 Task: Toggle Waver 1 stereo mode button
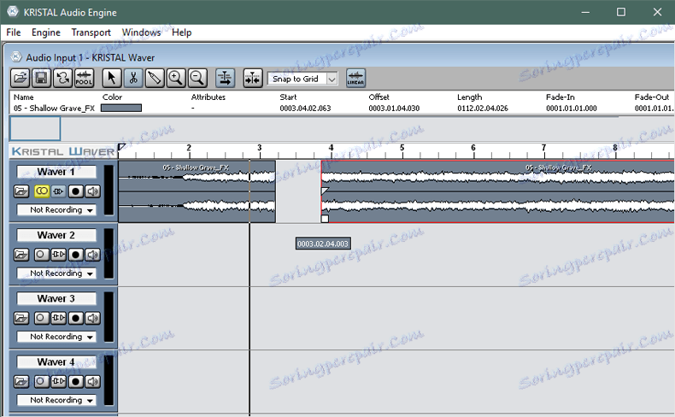(x=42, y=191)
